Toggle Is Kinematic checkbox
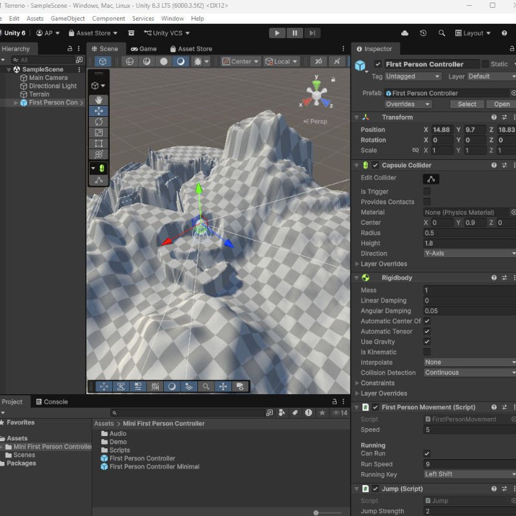The height and width of the screenshot is (516, 516). point(427,352)
